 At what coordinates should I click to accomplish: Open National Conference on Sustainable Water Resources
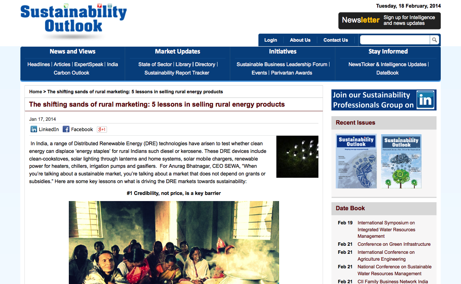tap(394, 270)
